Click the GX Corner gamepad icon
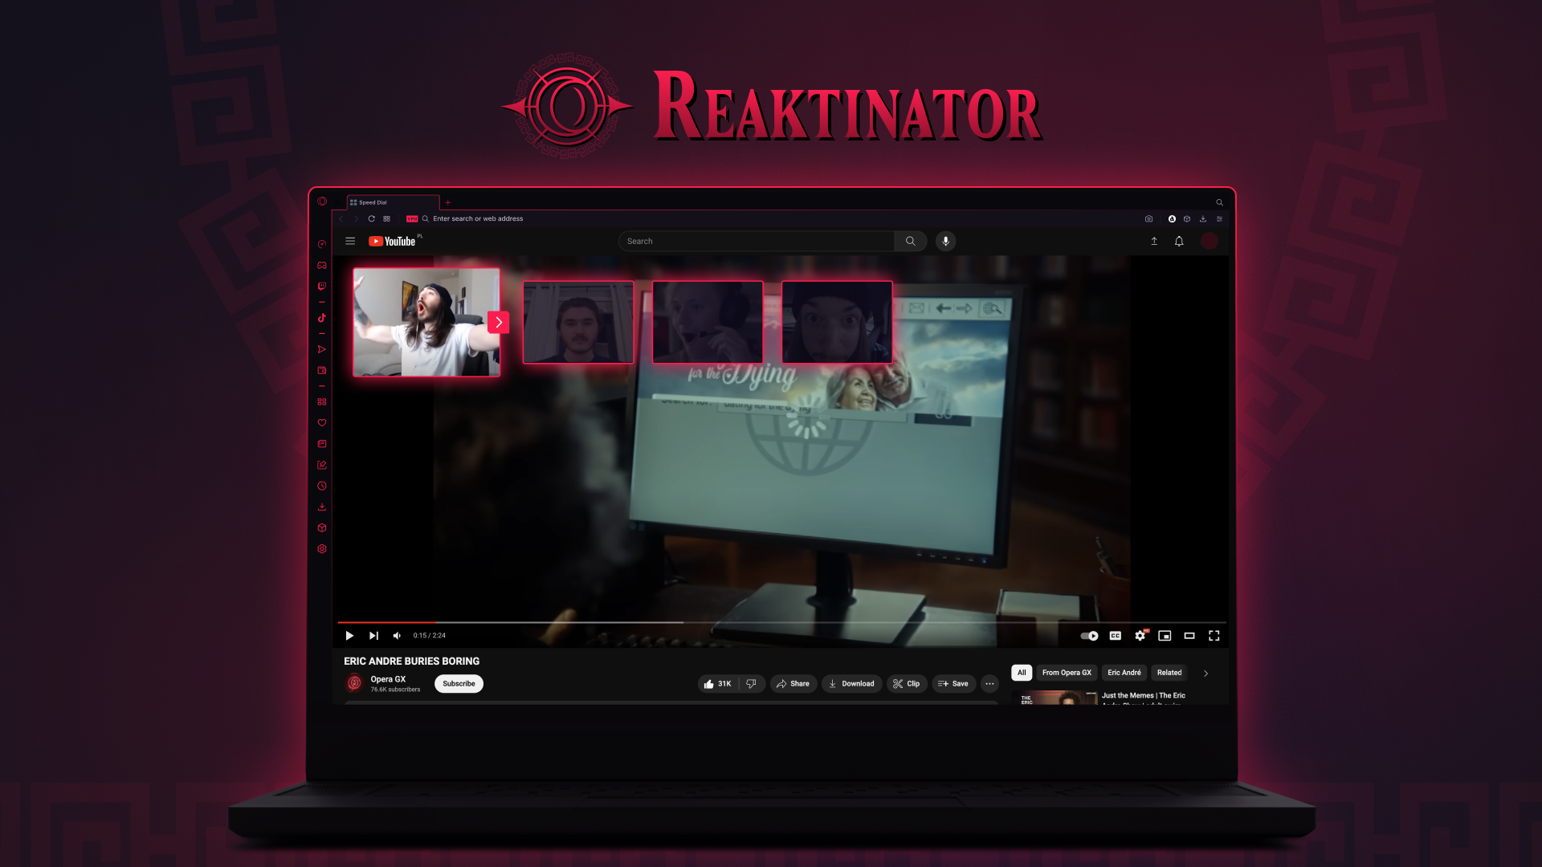Viewport: 1542px width, 867px height. coord(322,265)
